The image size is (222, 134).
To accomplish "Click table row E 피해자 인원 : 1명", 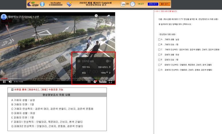I will pyautogui.click(x=22, y=117).
